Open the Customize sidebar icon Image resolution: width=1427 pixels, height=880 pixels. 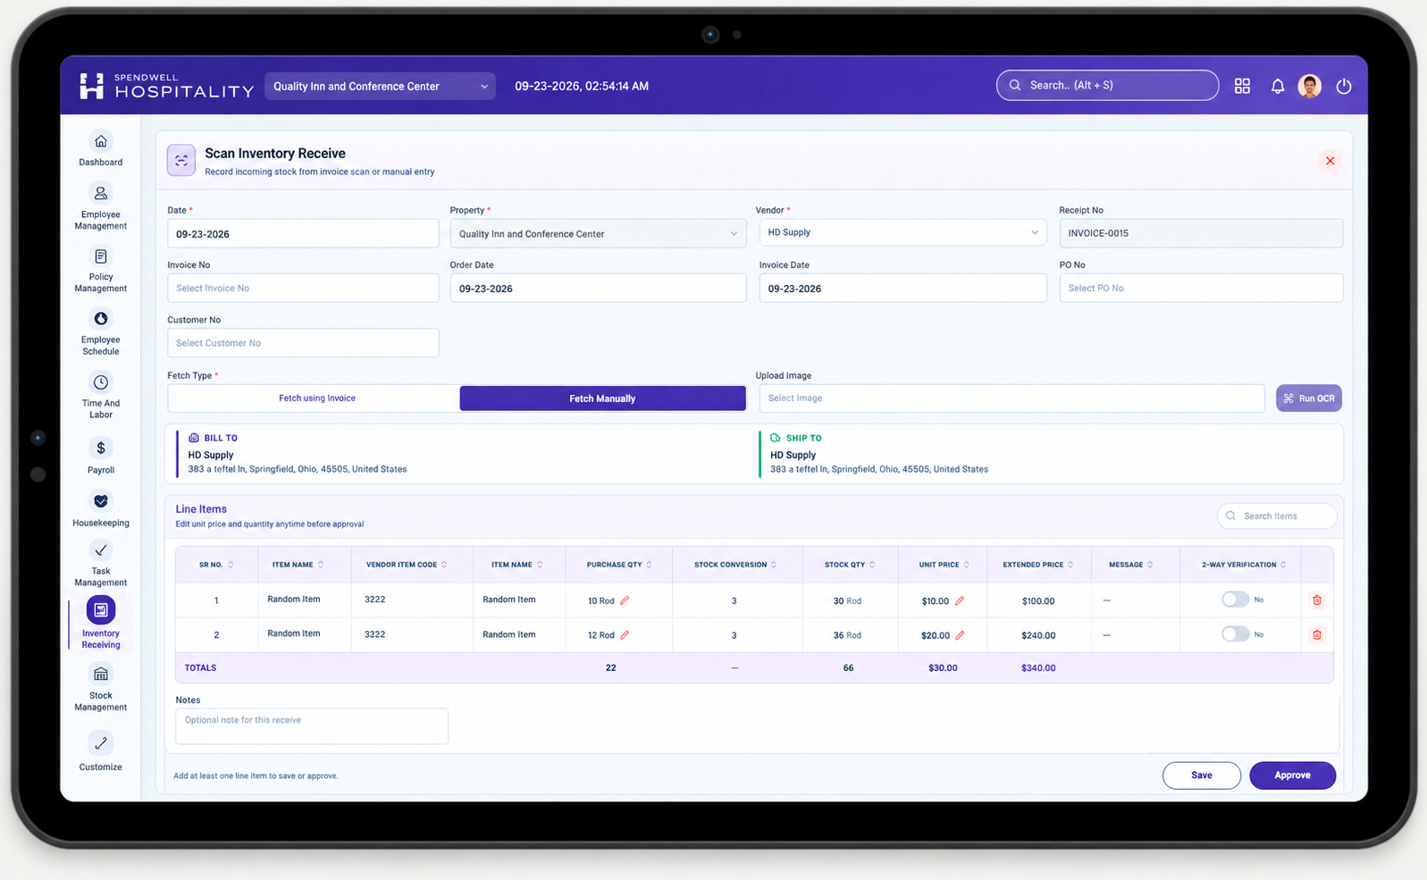101,743
